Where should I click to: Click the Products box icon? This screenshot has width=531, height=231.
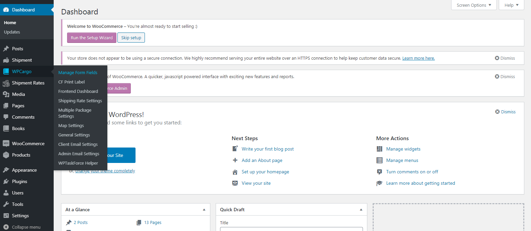[6, 155]
